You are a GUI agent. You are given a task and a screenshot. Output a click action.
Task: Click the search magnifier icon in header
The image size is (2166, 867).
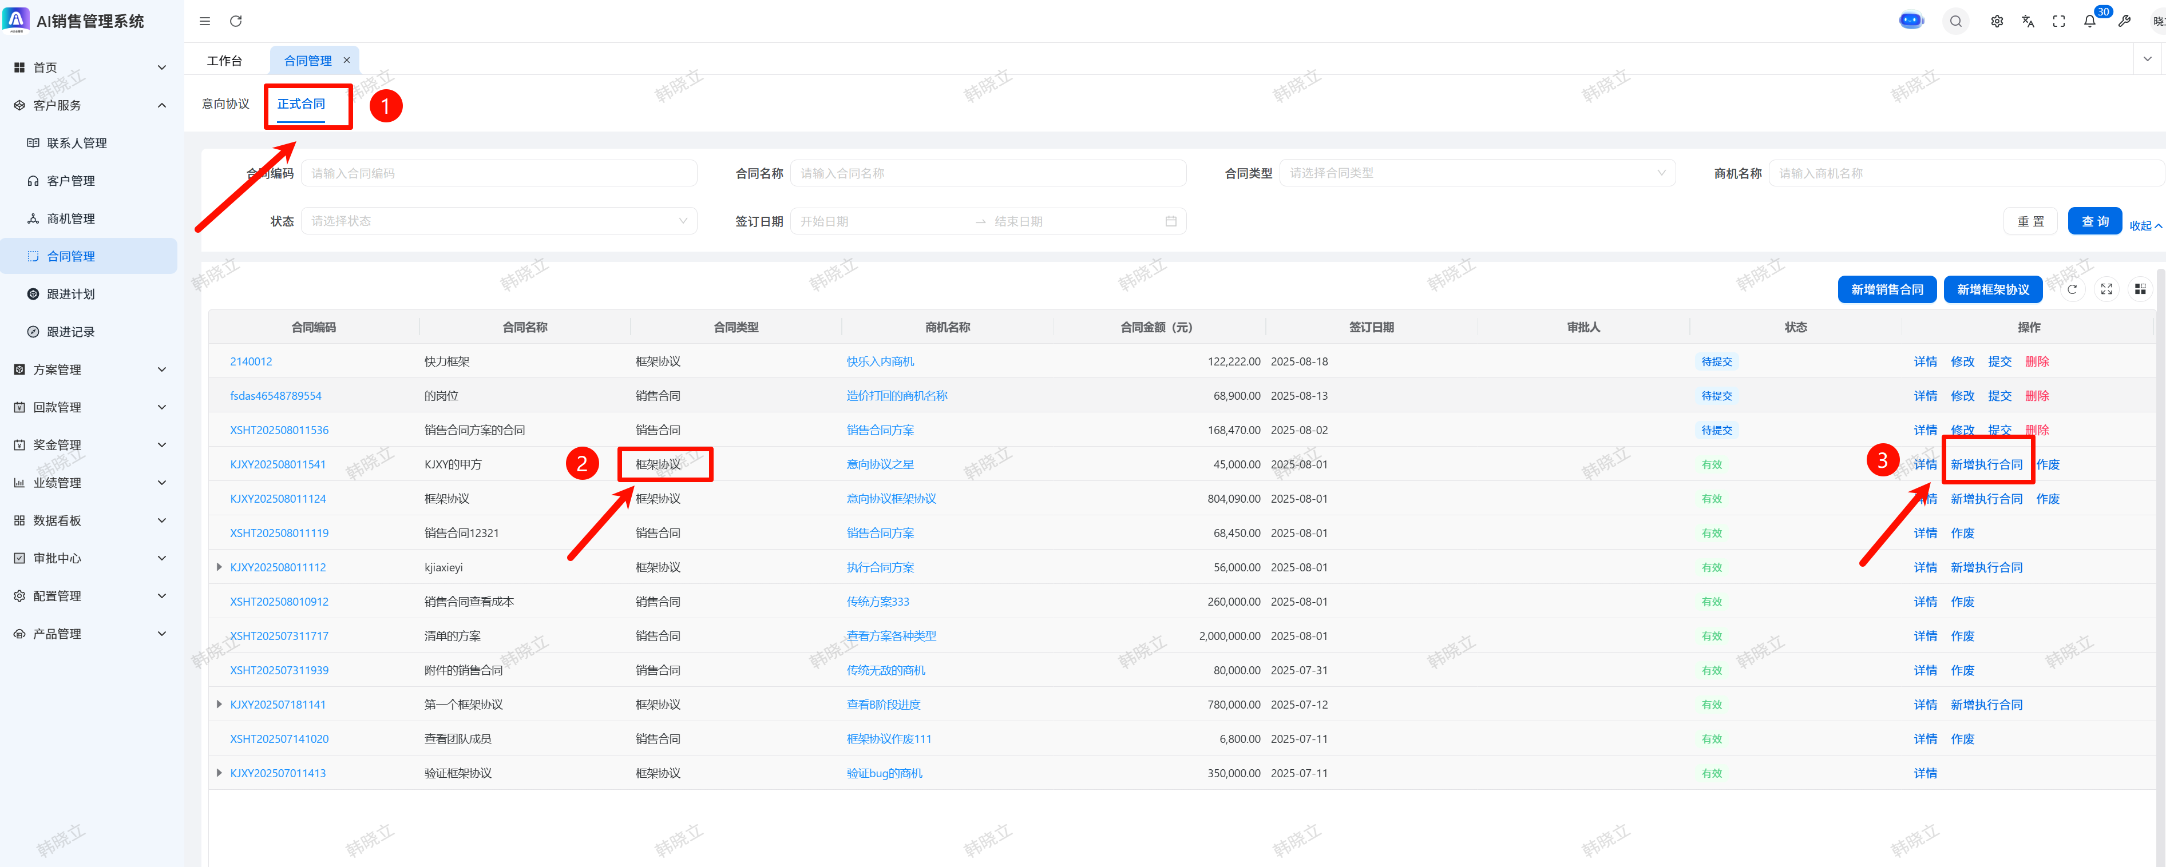[x=1956, y=22]
